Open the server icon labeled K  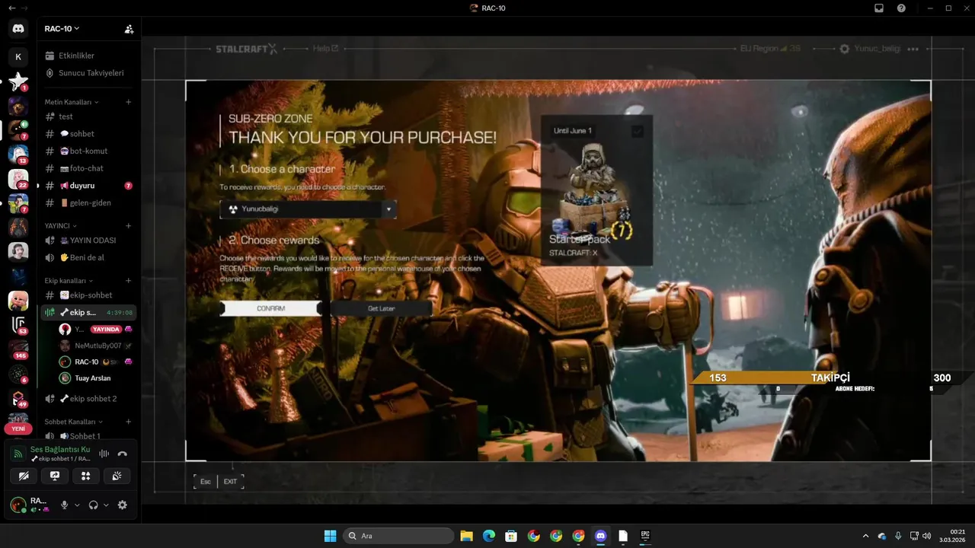tap(18, 56)
